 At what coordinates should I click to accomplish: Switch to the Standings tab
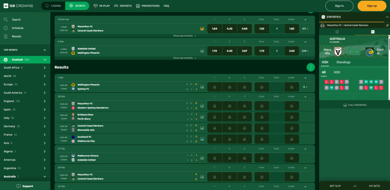[343, 62]
